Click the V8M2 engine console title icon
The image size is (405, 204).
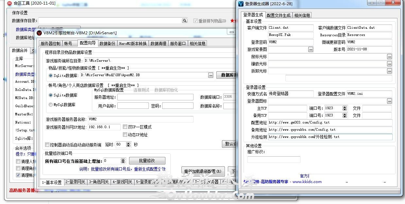39,33
